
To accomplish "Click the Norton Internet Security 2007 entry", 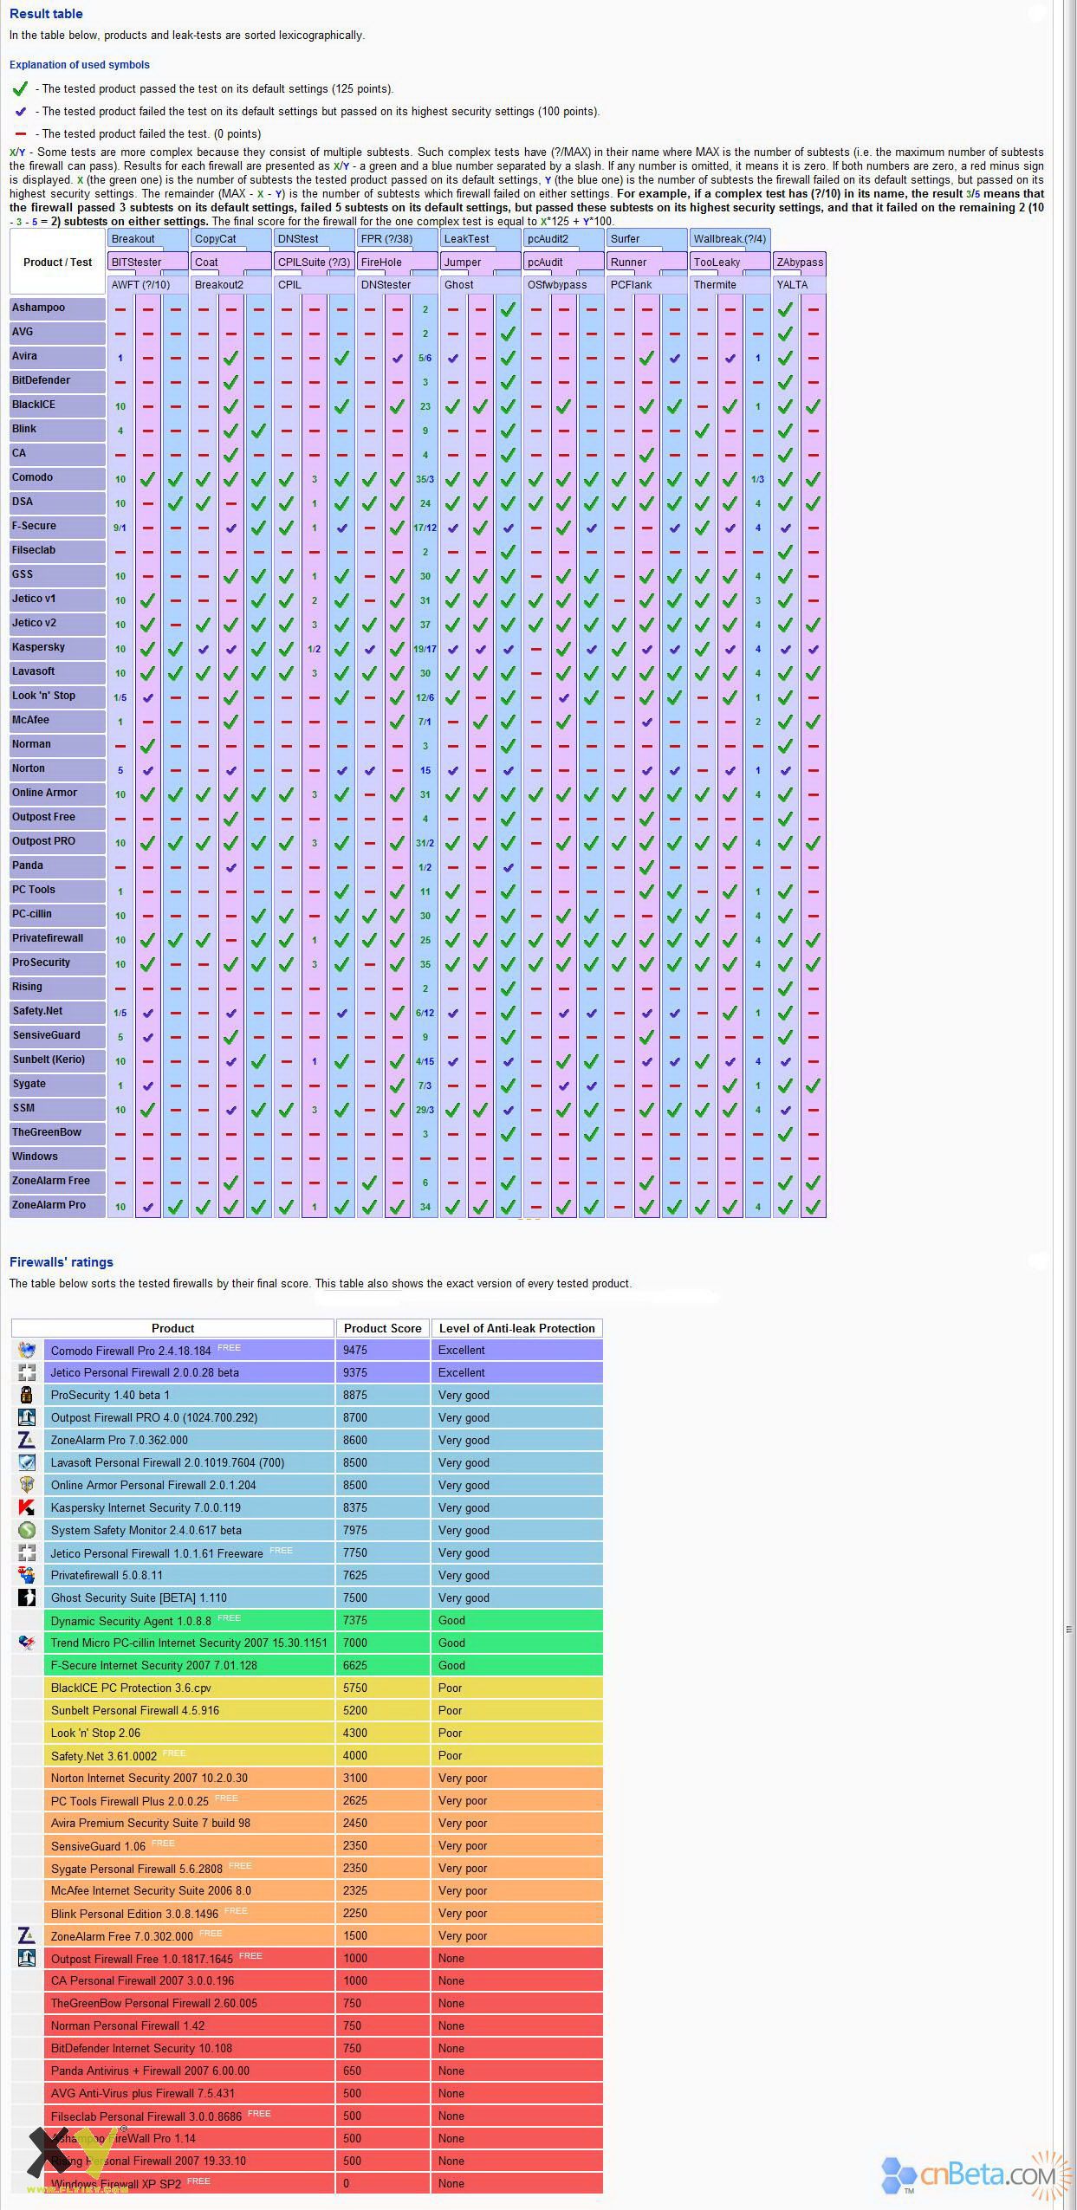I will point(149,1778).
